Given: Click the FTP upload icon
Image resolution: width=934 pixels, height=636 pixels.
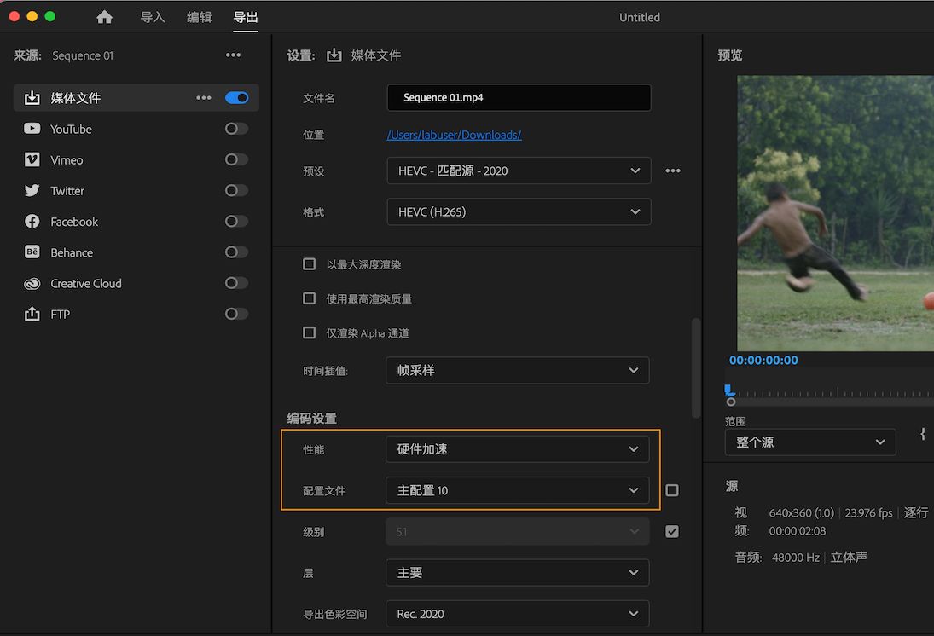Looking at the screenshot, I should click(x=32, y=314).
